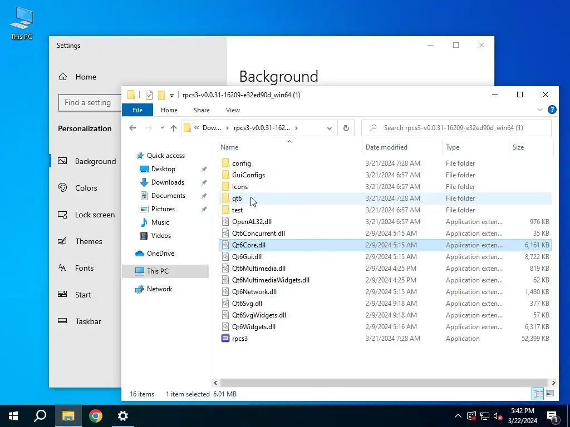Open the This PC desktop shortcut
Viewport: 570px width, 427px height.
point(22,23)
